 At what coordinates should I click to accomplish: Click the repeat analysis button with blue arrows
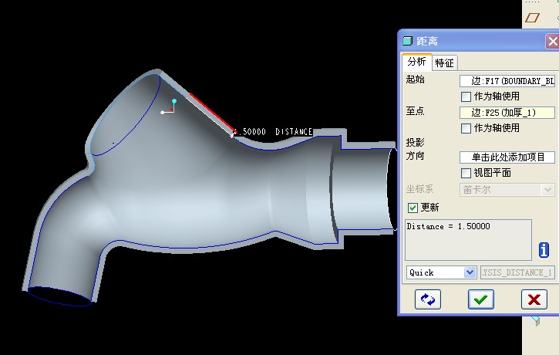[x=428, y=299]
